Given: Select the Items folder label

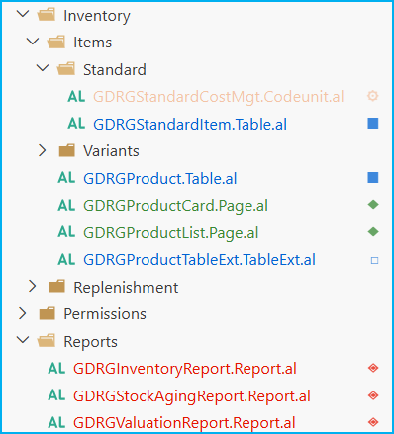Looking at the screenshot, I should point(92,43).
